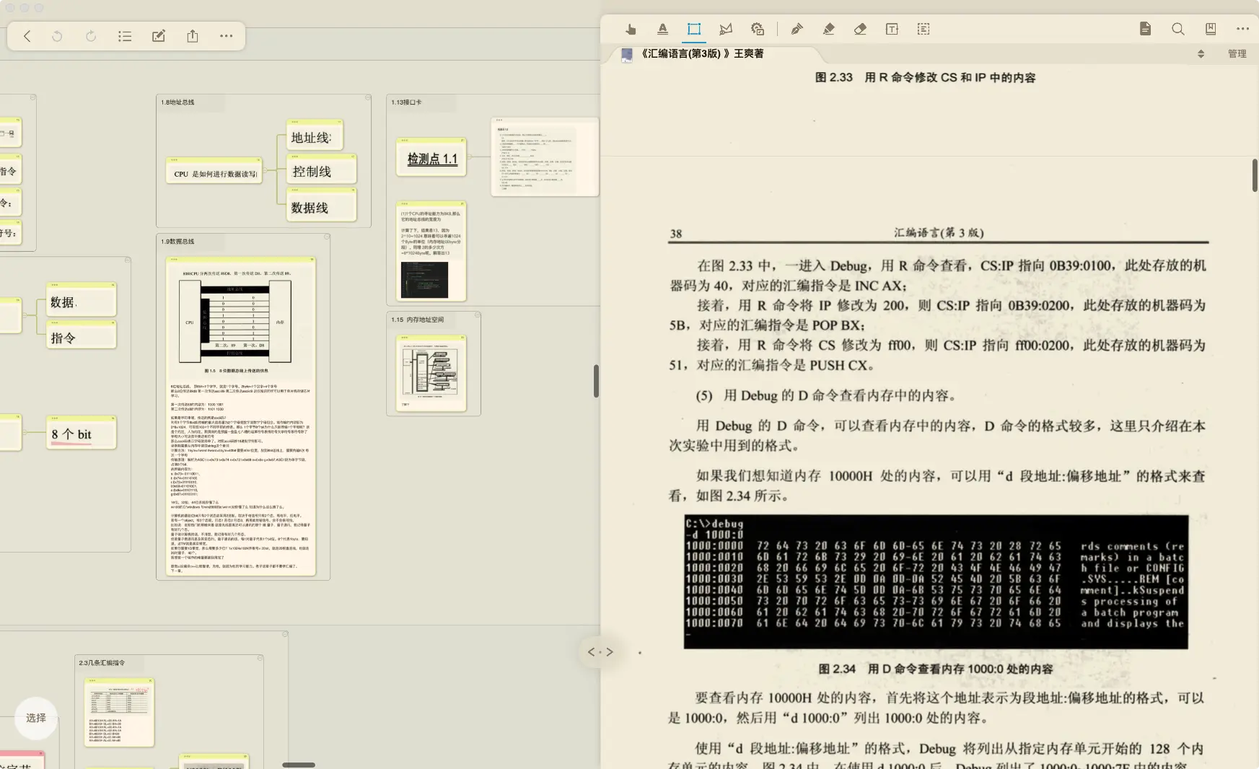
Task: Select the lasso excerpt tool
Action: click(726, 29)
